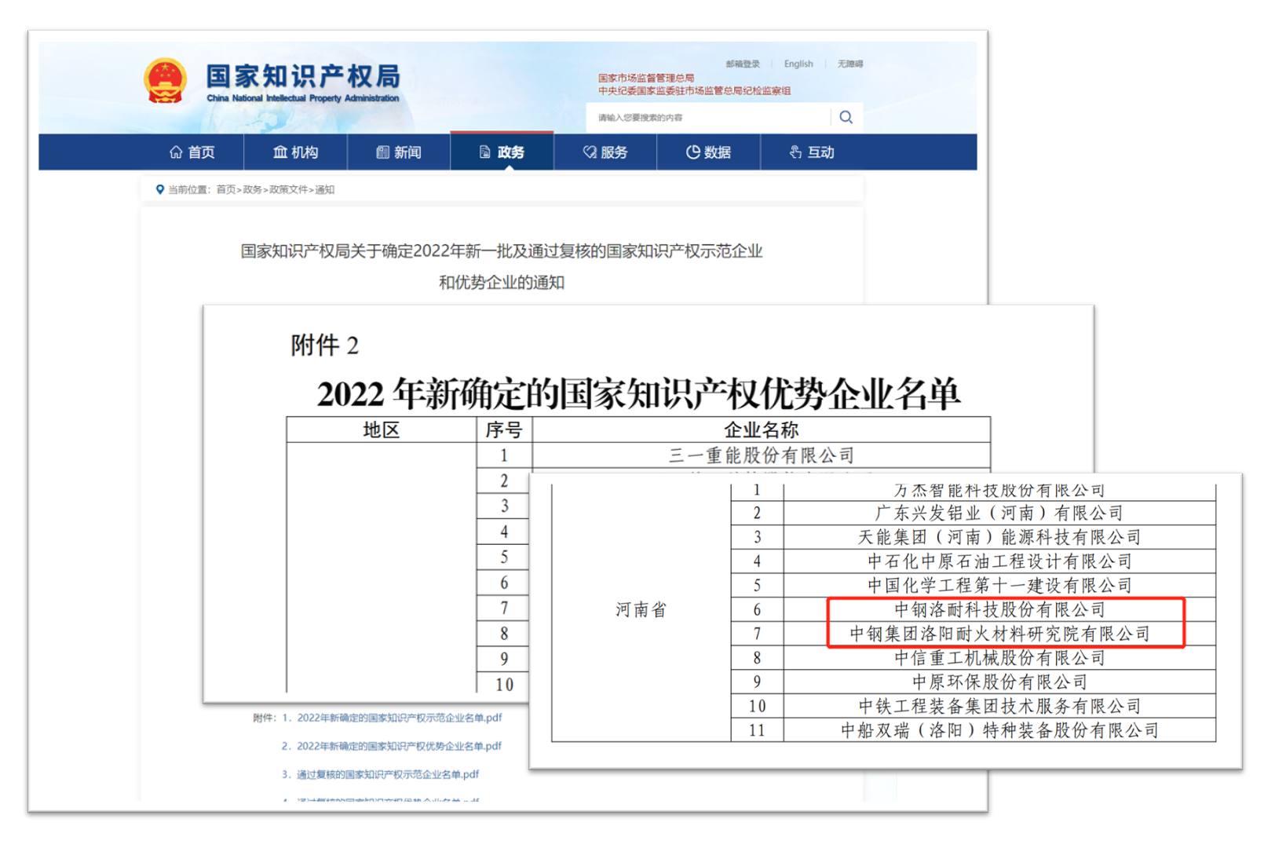
Task: Click cell 中铁工程装备集团技术服务有限公司
Action: pyautogui.click(x=999, y=707)
